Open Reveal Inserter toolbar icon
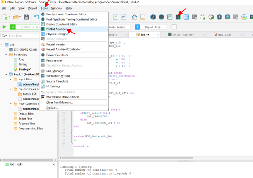 click(203, 17)
